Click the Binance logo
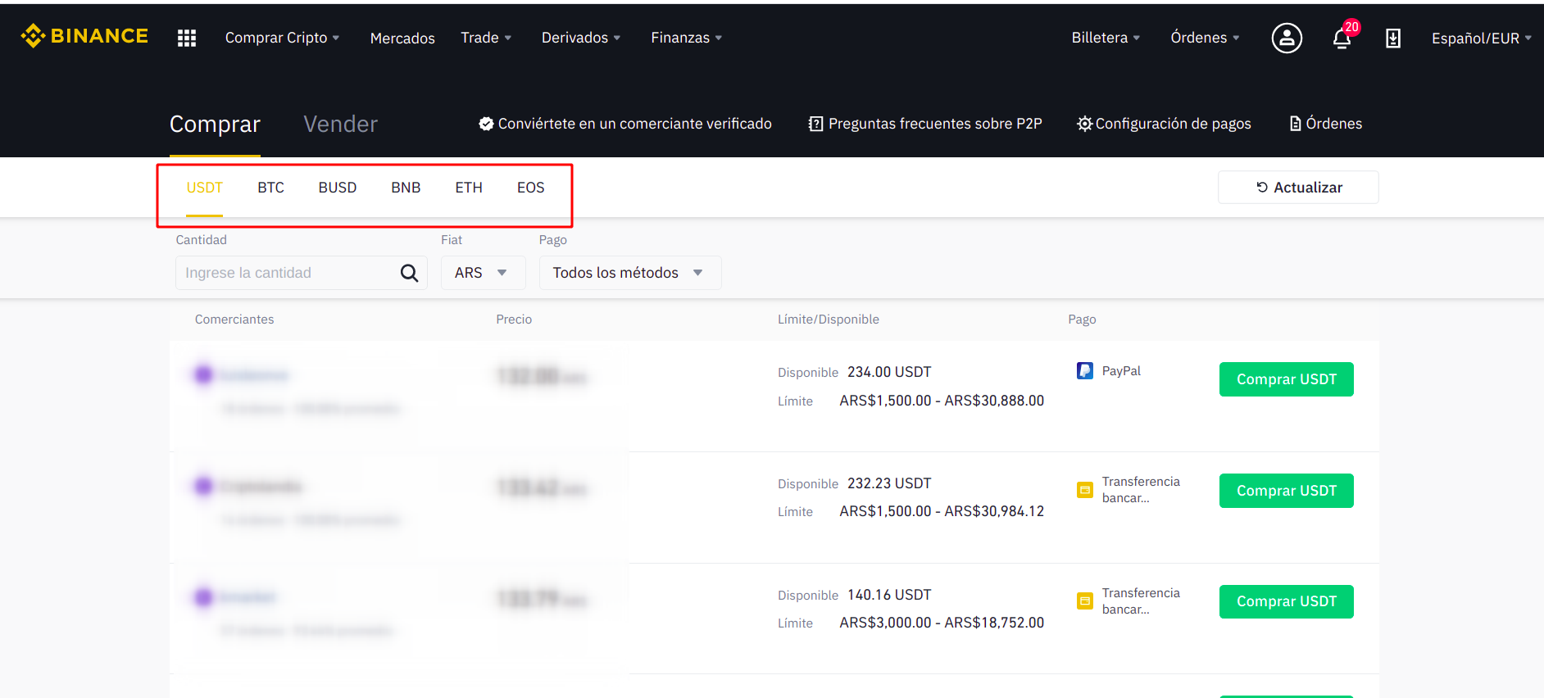The width and height of the screenshot is (1544, 698). click(x=84, y=36)
